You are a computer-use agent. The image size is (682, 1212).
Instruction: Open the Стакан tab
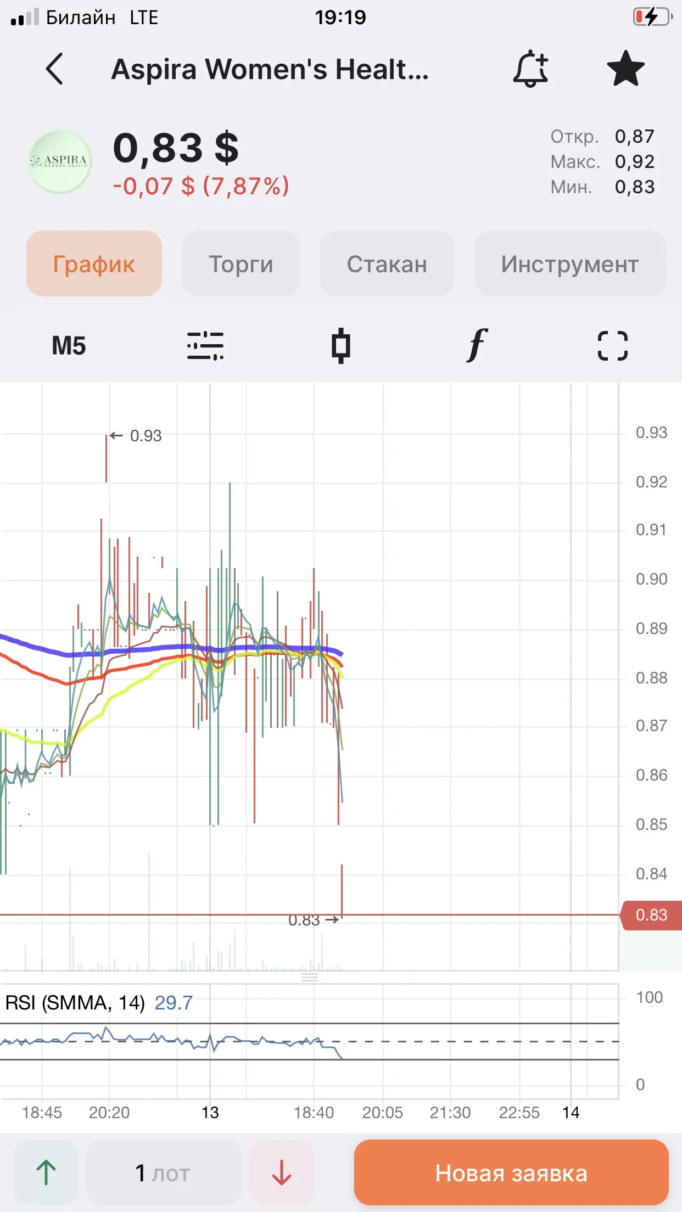click(x=387, y=263)
